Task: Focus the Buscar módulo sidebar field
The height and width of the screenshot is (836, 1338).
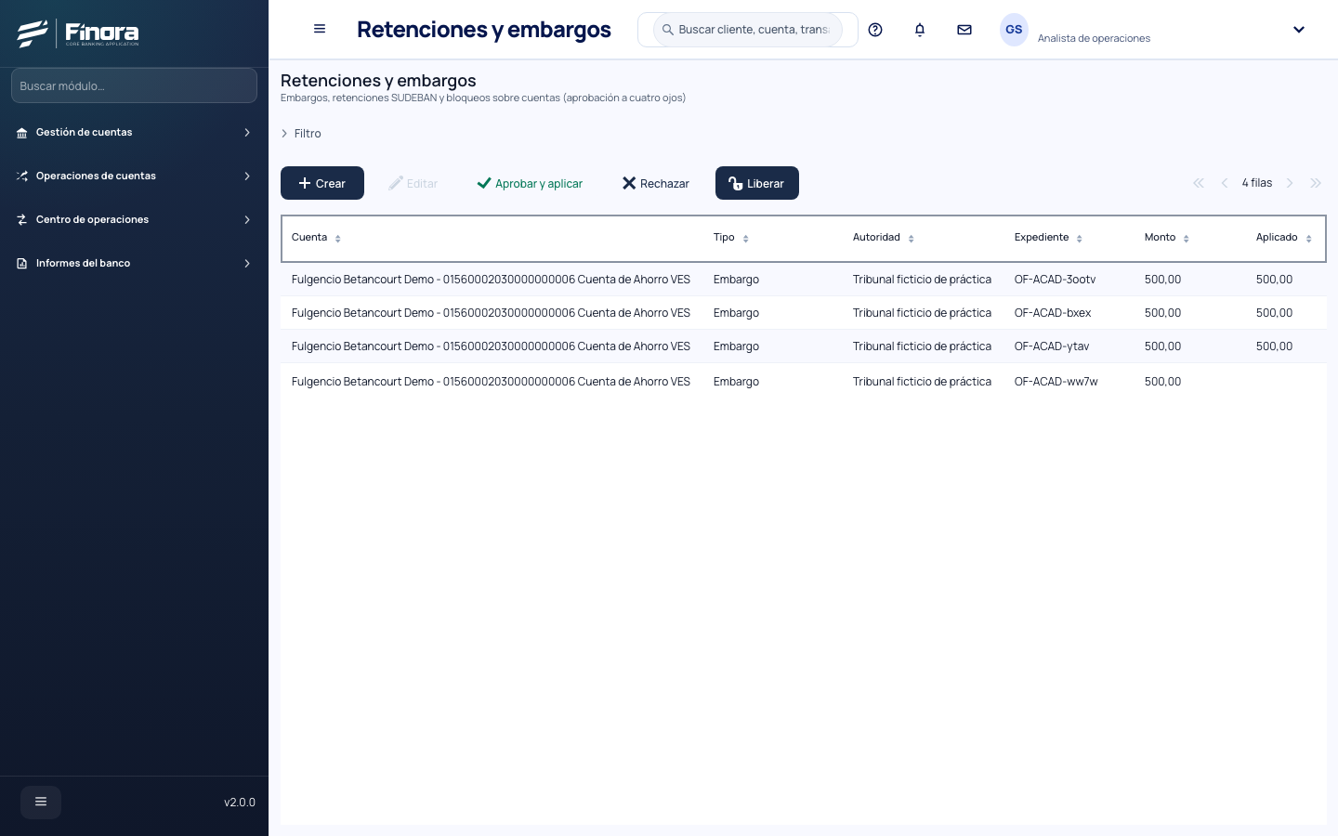Action: [x=134, y=85]
